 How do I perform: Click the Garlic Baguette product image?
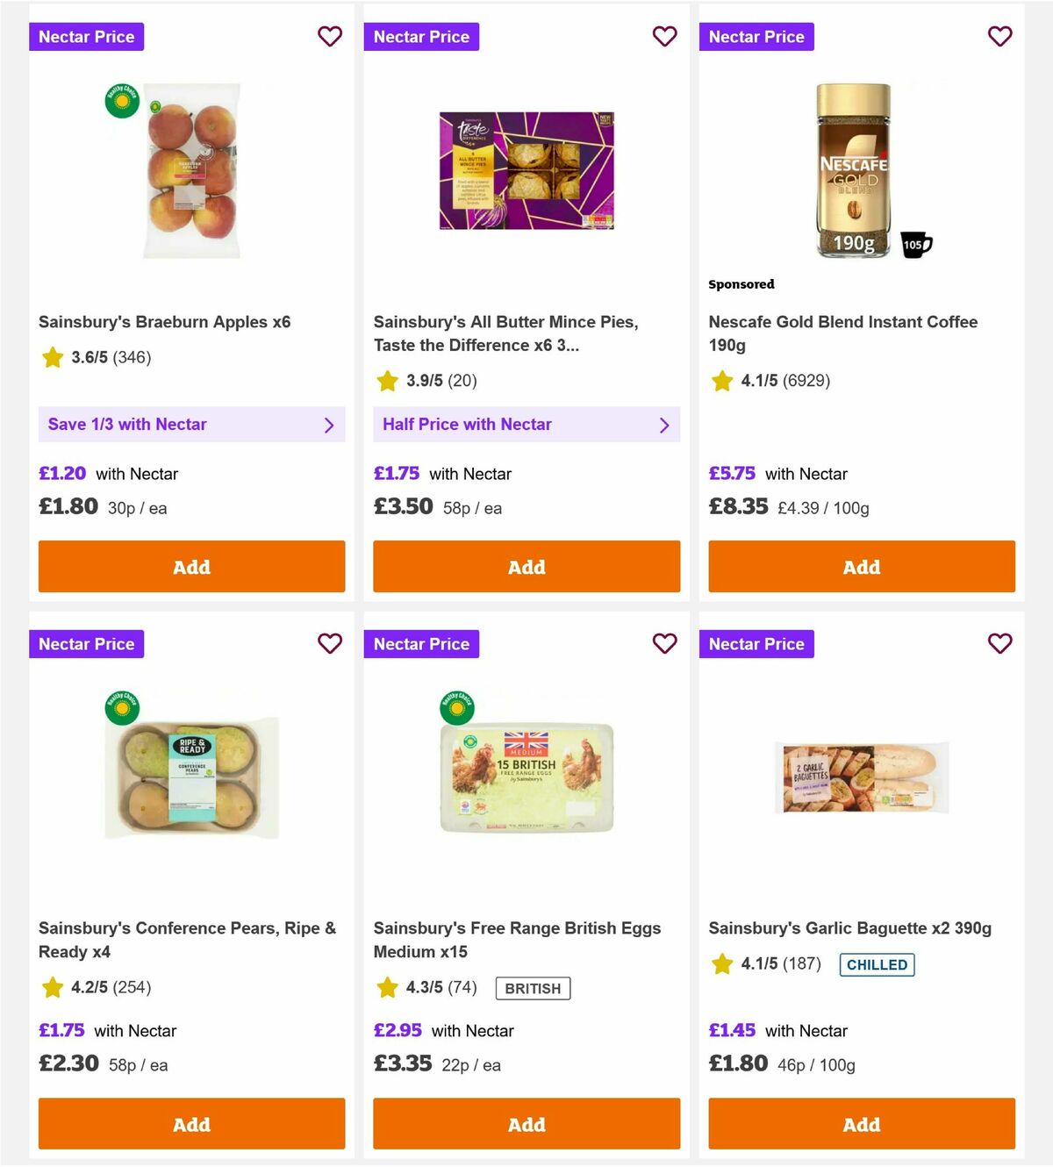coord(861,777)
